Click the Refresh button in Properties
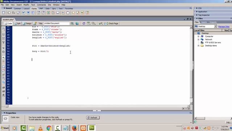Viewport: 232px width, 131px height. (93, 118)
